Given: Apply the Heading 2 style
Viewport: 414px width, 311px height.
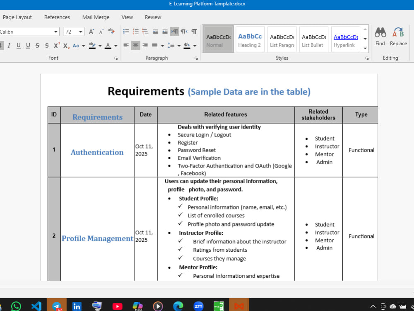Looking at the screenshot, I should (250, 39).
